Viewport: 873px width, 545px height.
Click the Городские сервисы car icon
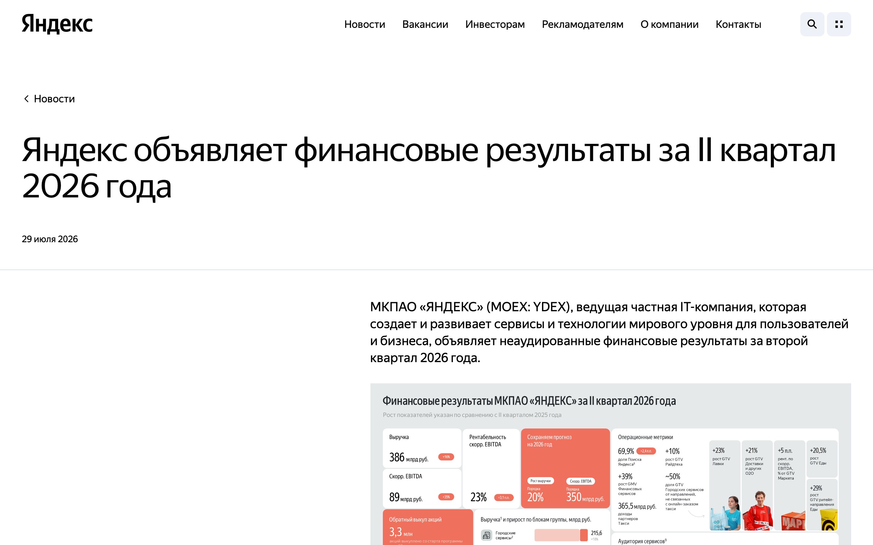coord(487,535)
